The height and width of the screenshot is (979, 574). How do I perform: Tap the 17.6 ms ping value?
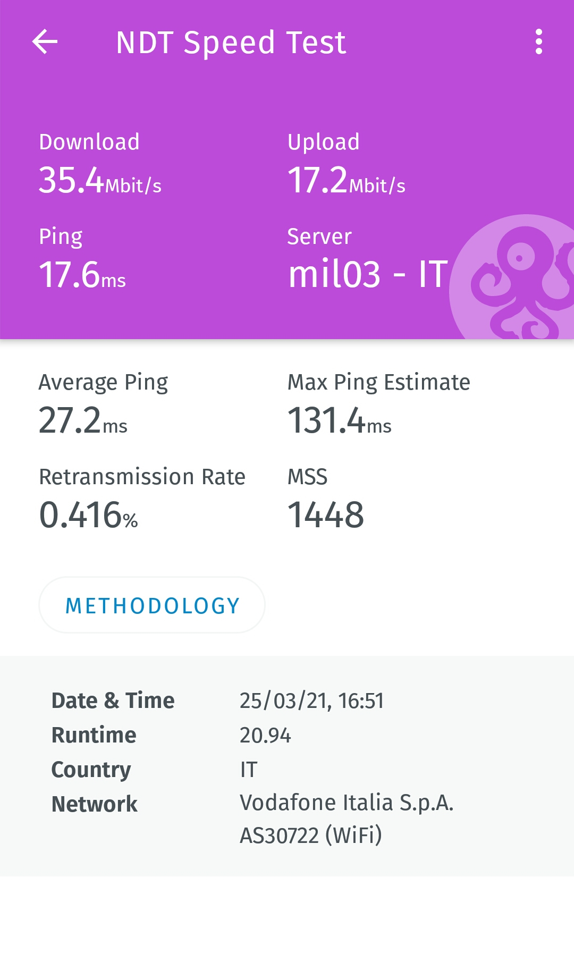[x=82, y=275]
